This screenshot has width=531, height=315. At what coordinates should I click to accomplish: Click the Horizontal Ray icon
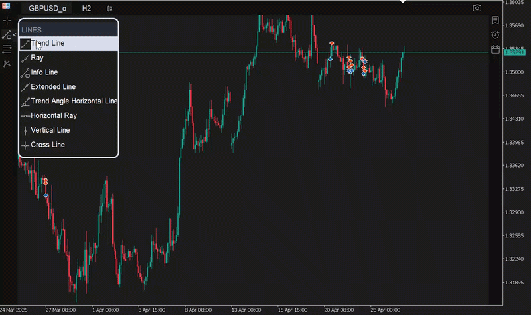click(x=25, y=116)
